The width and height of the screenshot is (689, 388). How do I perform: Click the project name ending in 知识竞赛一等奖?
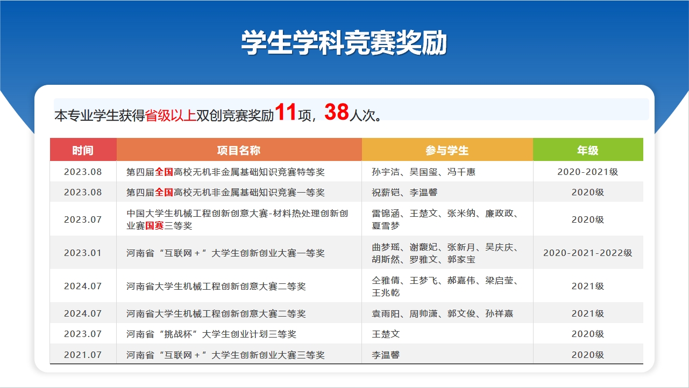pos(225,192)
